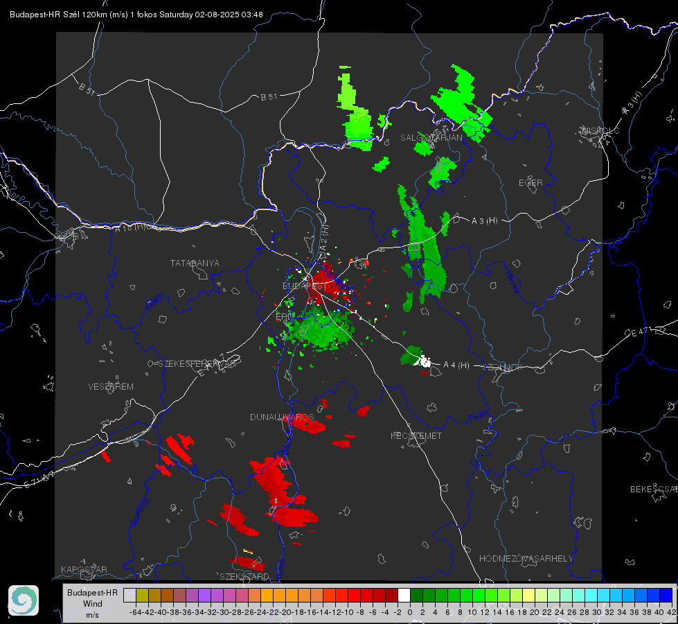This screenshot has width=678, height=624.
Task: Select the light gray first legend swatch
Action: [x=130, y=595]
